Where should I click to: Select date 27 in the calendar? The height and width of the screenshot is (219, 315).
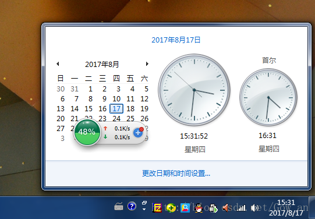pos(61,128)
